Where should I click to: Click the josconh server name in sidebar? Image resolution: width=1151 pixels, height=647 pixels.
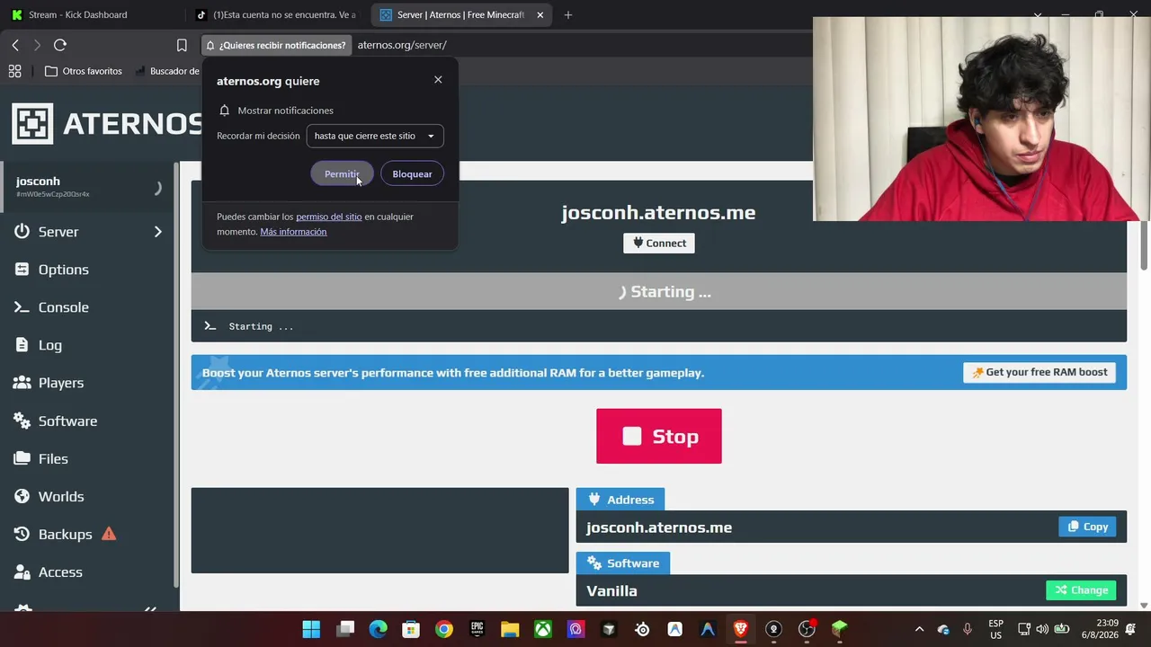click(x=38, y=181)
